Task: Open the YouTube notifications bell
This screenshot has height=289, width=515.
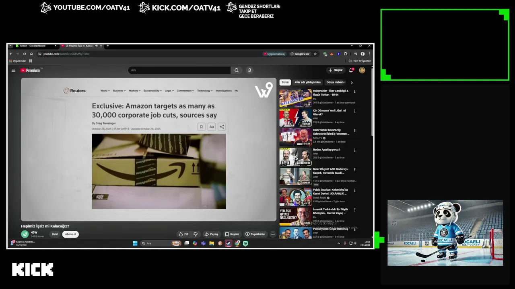Action: [x=351, y=70]
